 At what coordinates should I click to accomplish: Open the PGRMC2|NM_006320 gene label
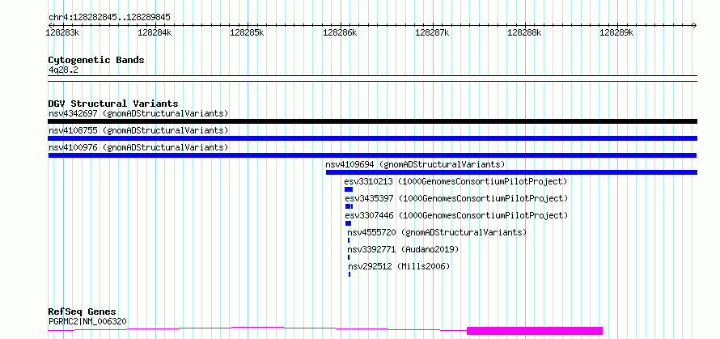point(87,321)
